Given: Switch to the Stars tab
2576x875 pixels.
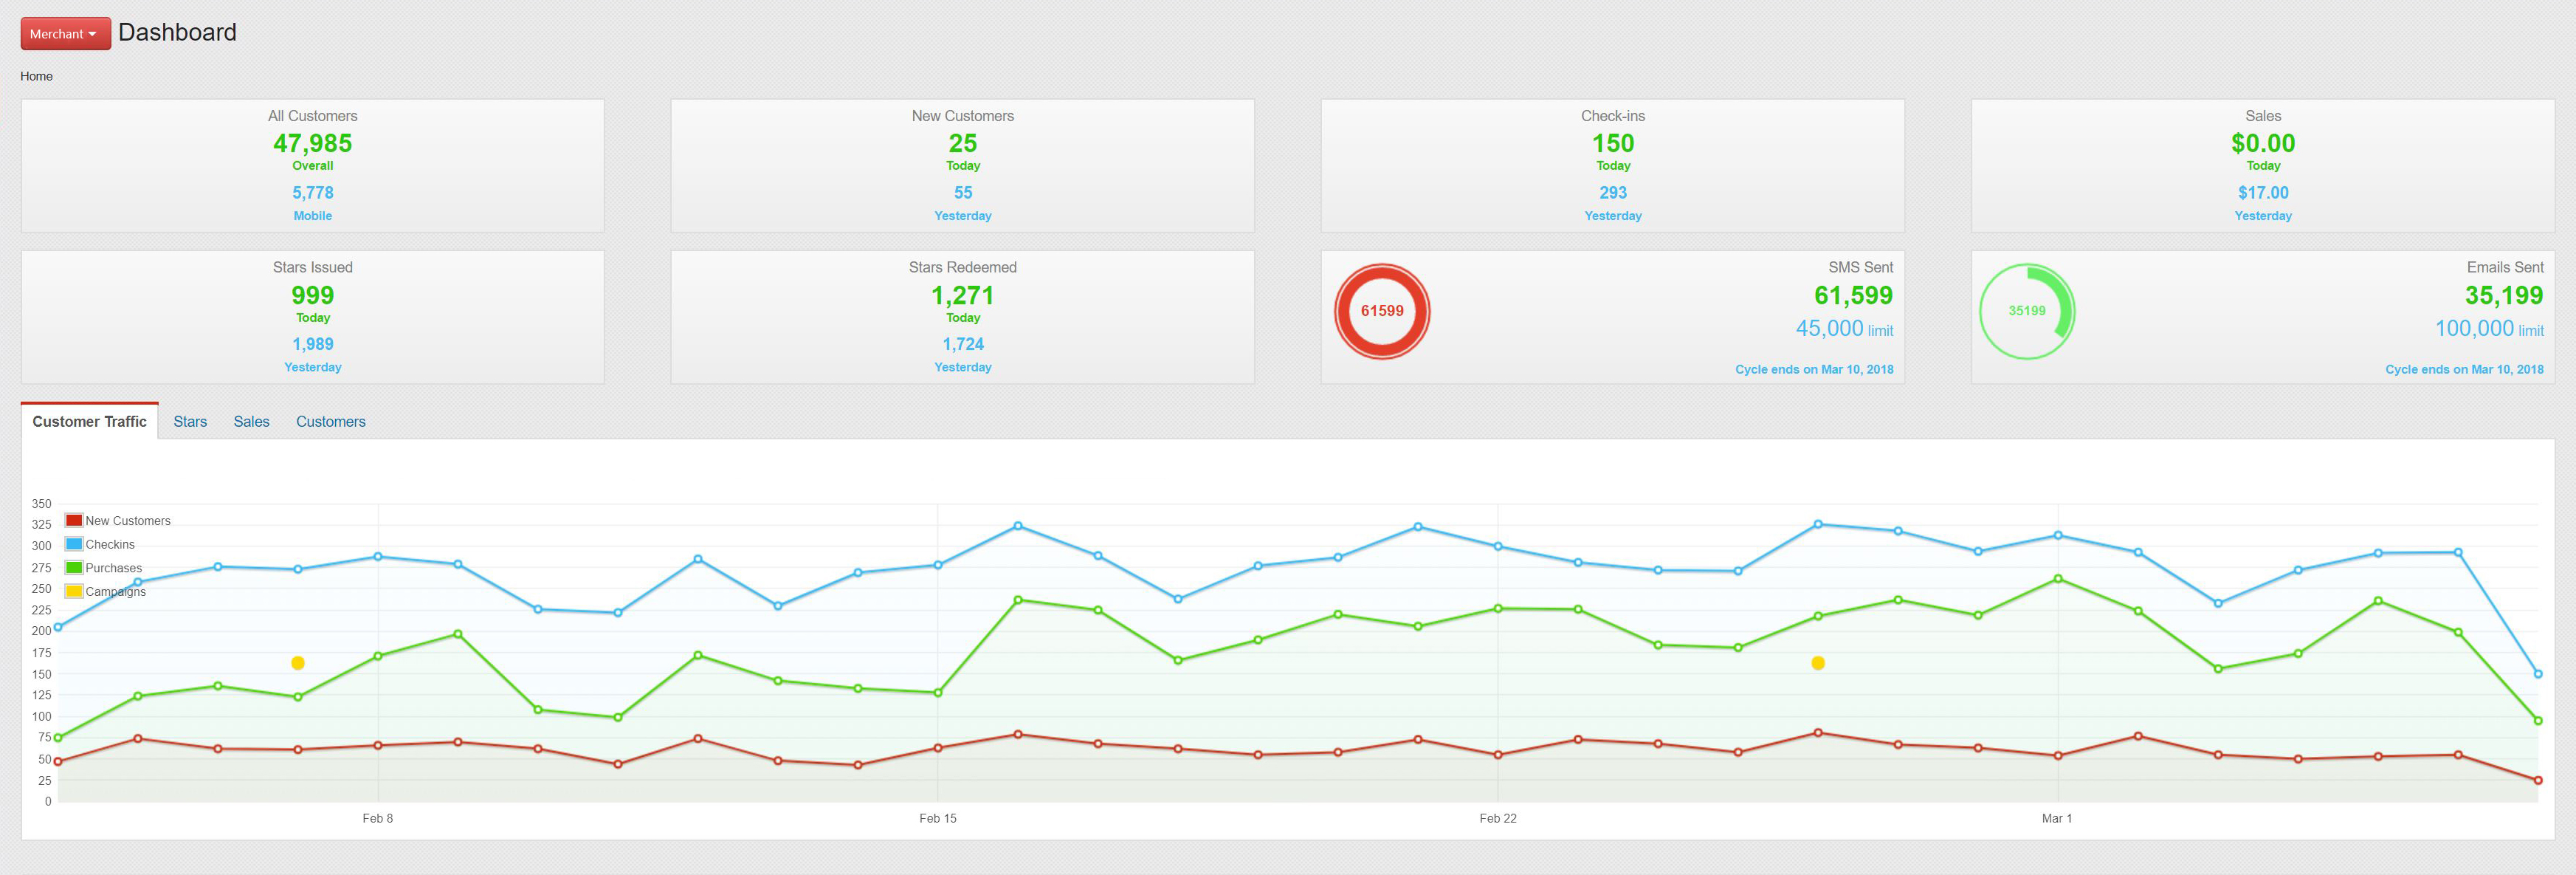Looking at the screenshot, I should 190,422.
